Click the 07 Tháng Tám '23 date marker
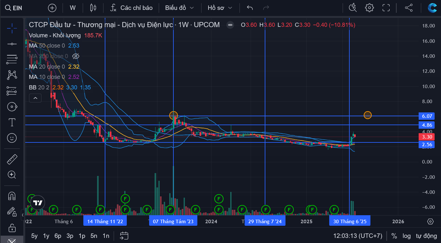441x243 pixels. point(173,221)
